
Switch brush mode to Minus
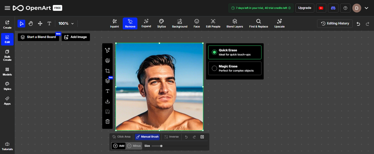coord(134,146)
